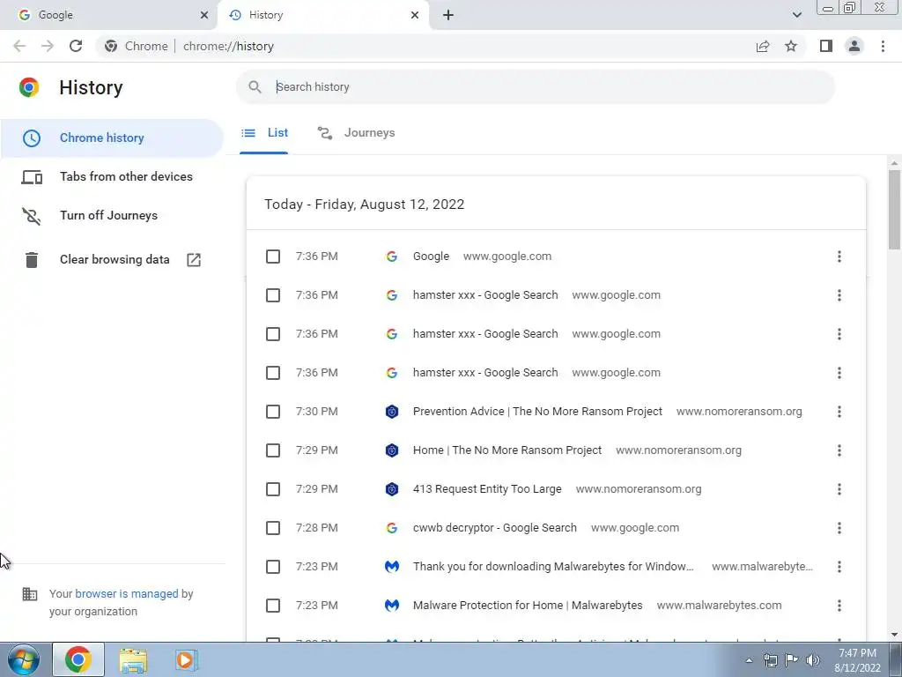Open actions menu for 413 Request Entity entry
The image size is (902, 677).
pyautogui.click(x=839, y=489)
